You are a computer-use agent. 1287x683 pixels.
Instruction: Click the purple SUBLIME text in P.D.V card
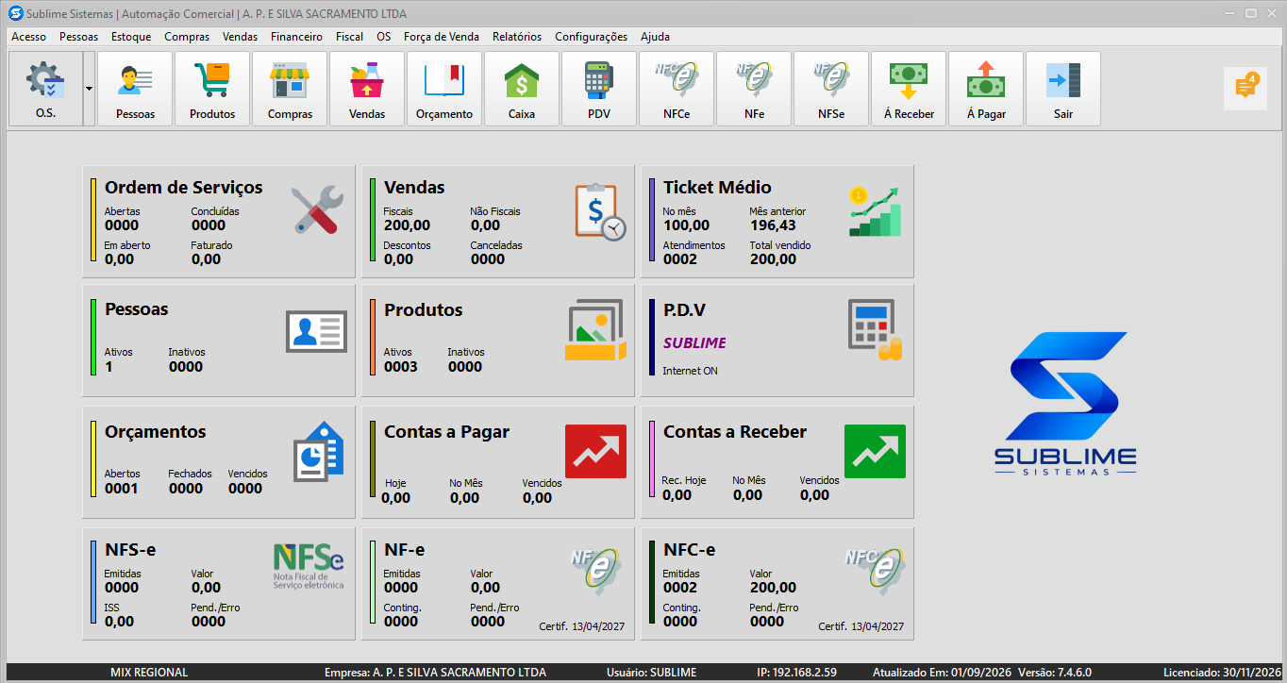coord(694,343)
